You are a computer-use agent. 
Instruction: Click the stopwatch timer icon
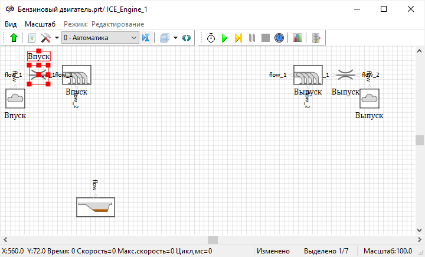pyautogui.click(x=211, y=38)
